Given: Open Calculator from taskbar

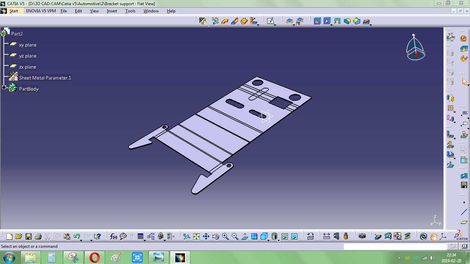Looking at the screenshot, I should click(52, 257).
